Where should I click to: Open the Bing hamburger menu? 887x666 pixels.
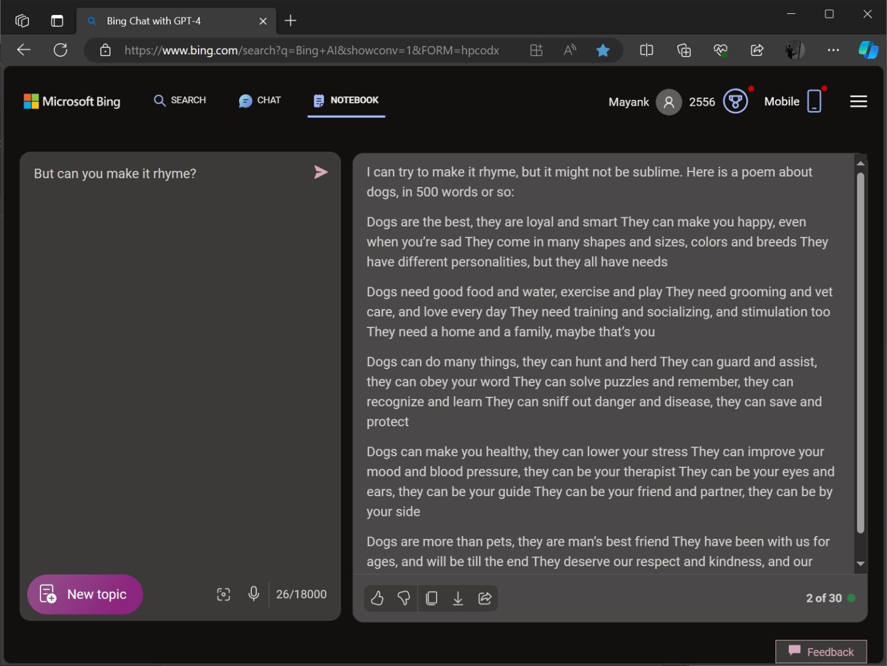pos(859,101)
